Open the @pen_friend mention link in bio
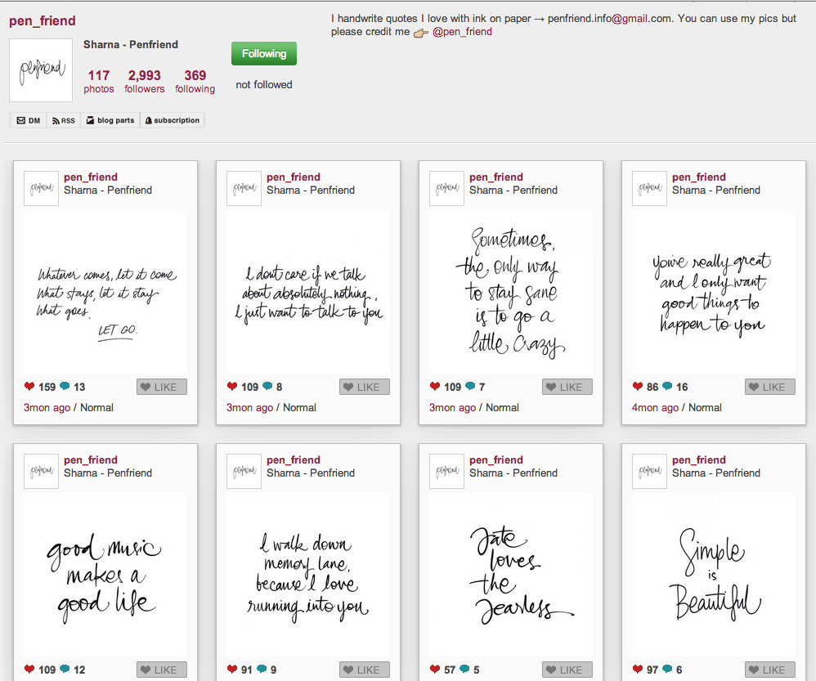The height and width of the screenshot is (681, 816). click(462, 32)
